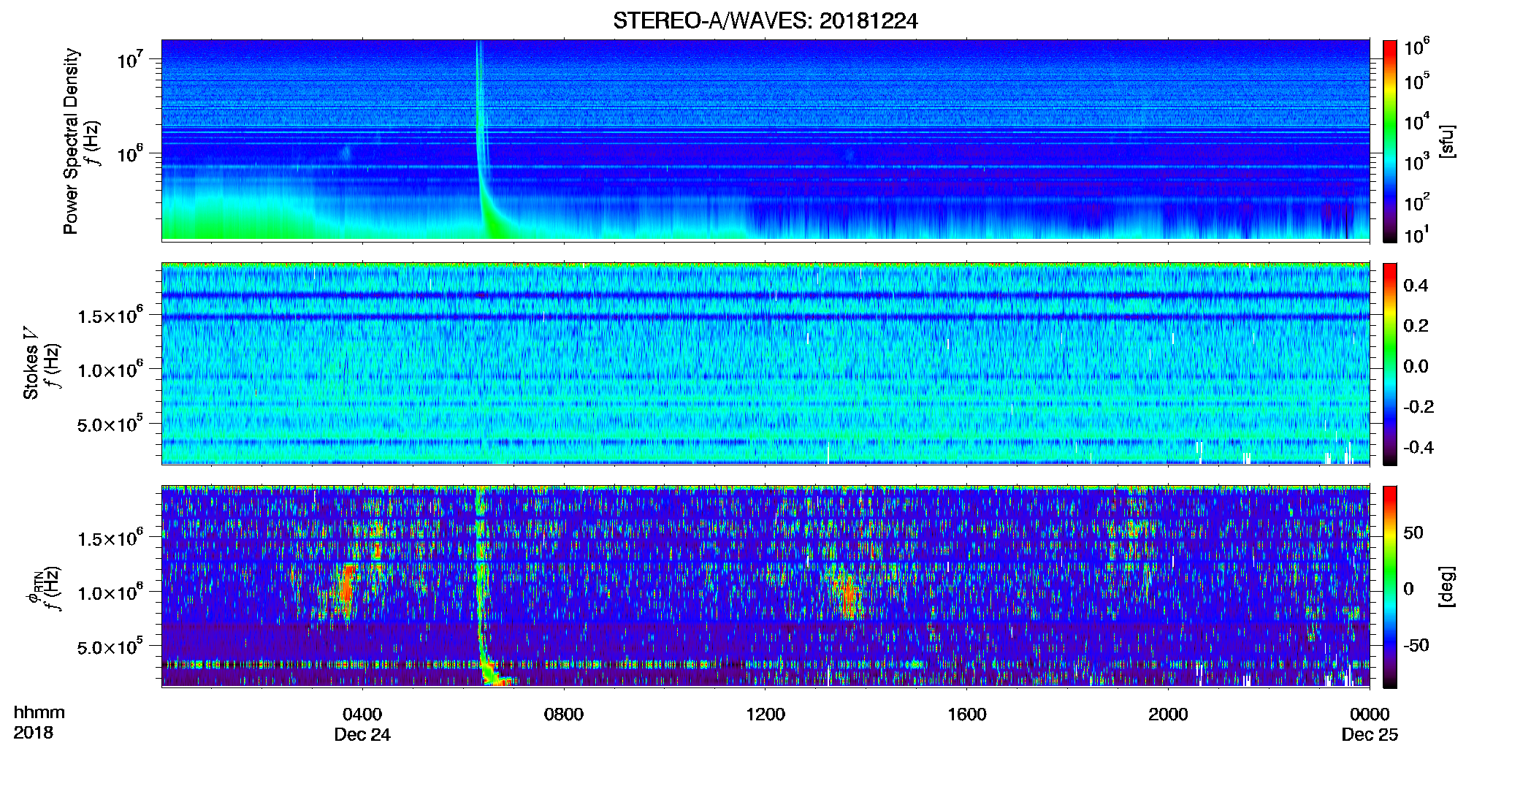Click the -50 label on degree colorbar
Viewport: 1531px width, 789px height.
(x=1416, y=645)
